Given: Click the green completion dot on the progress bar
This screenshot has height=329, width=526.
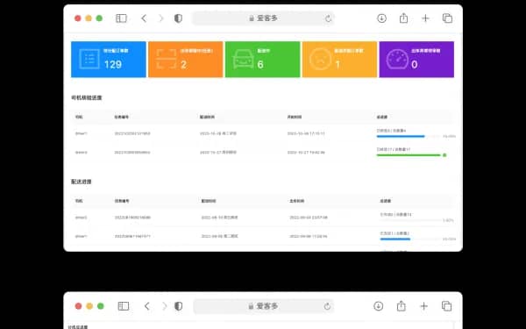Looking at the screenshot, I should (x=444, y=155).
